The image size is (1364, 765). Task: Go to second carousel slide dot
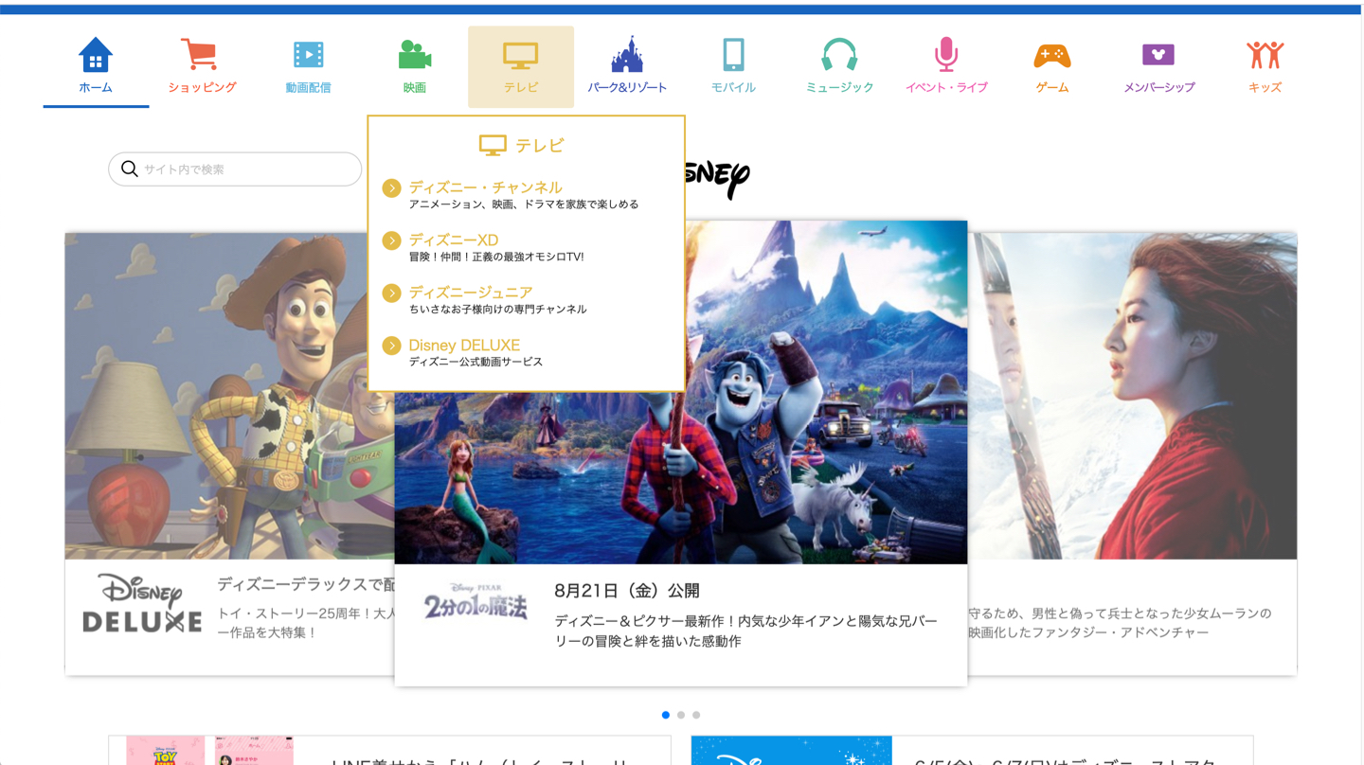click(681, 715)
